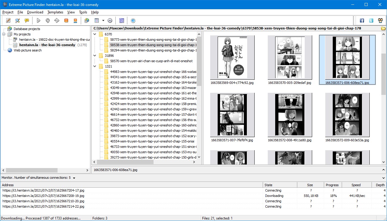Click the new project pencil icon
Screen dimensions: 387x221
point(8,21)
